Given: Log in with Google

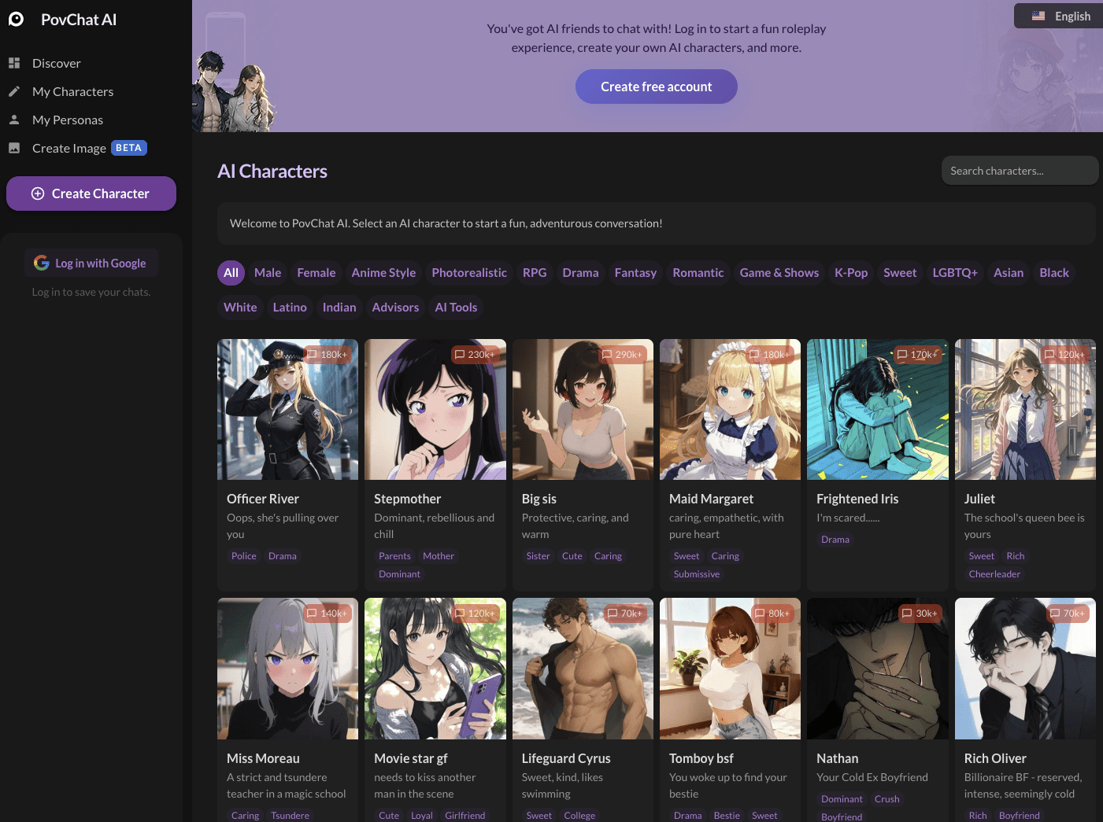Looking at the screenshot, I should pos(91,263).
